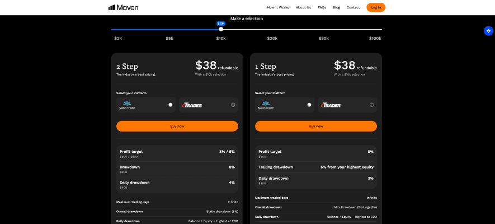Click 'Daily drawdown' 4% row in 2 Step
The height and width of the screenshot is (224, 495).
pos(177,185)
